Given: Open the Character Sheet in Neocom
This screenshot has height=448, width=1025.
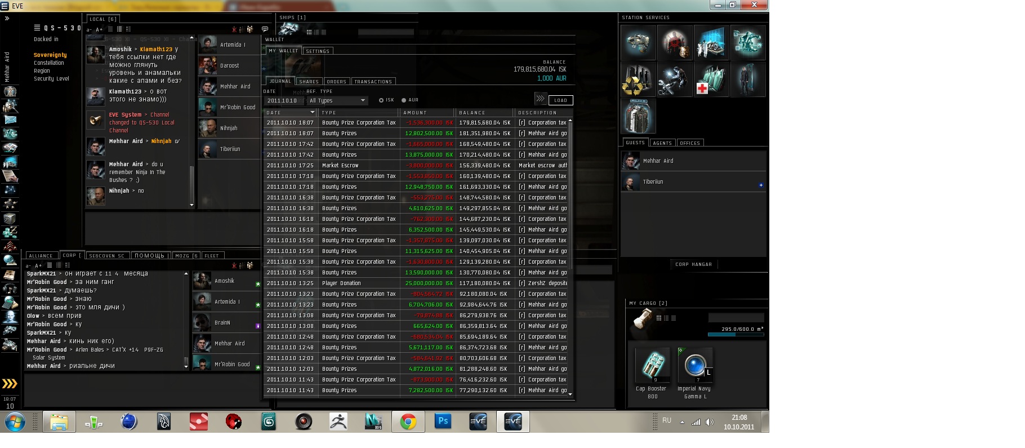Looking at the screenshot, I should (x=10, y=91).
